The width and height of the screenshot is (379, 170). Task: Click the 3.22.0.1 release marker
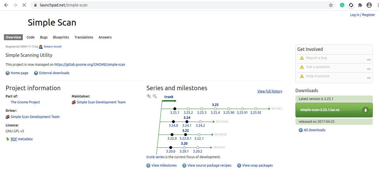point(185,135)
